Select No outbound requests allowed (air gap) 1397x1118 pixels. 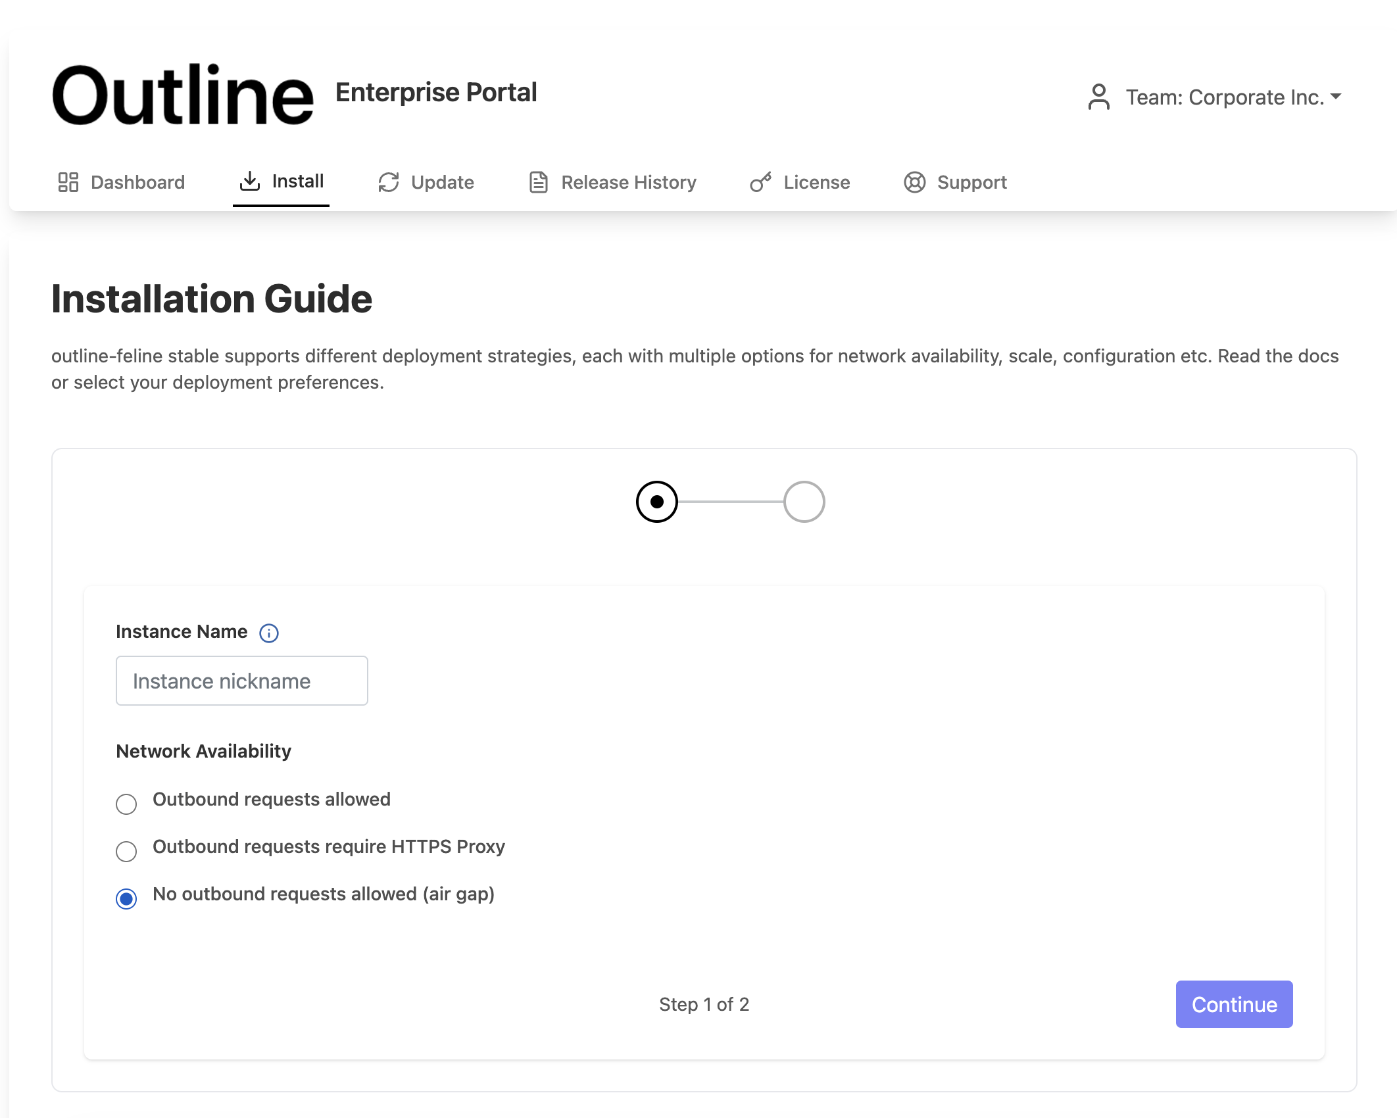[x=126, y=898]
